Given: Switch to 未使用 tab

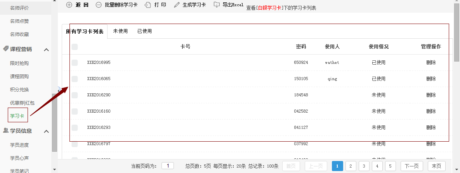Looking at the screenshot, I should tap(120, 31).
